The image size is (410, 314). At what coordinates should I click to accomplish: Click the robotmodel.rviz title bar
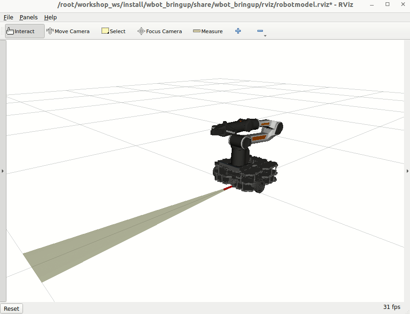point(205,4)
